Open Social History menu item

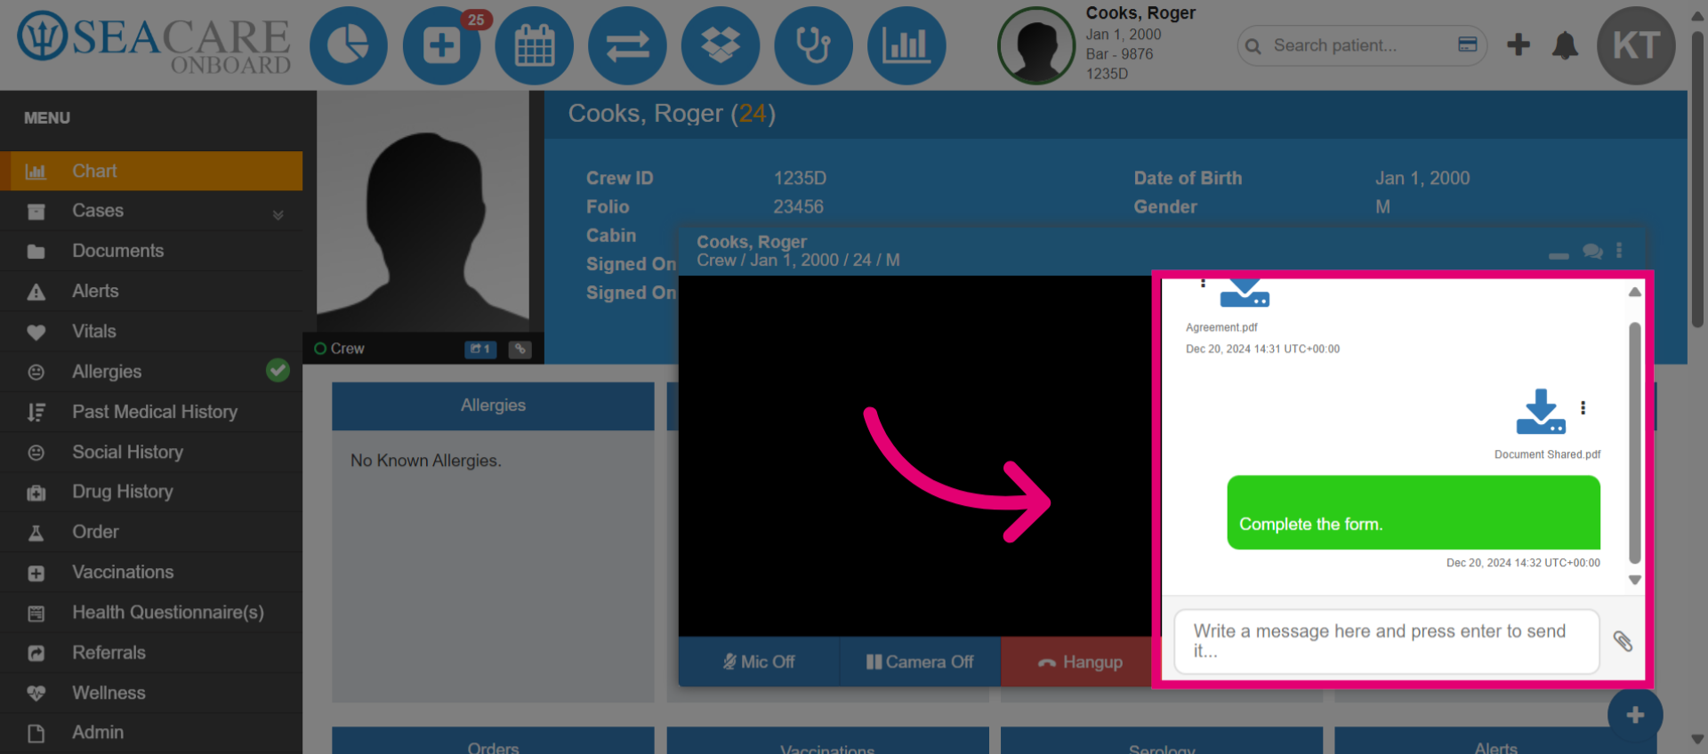pos(151,452)
